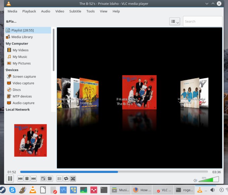
Task: Open GIMP from the taskbar
Action: [22, 190]
